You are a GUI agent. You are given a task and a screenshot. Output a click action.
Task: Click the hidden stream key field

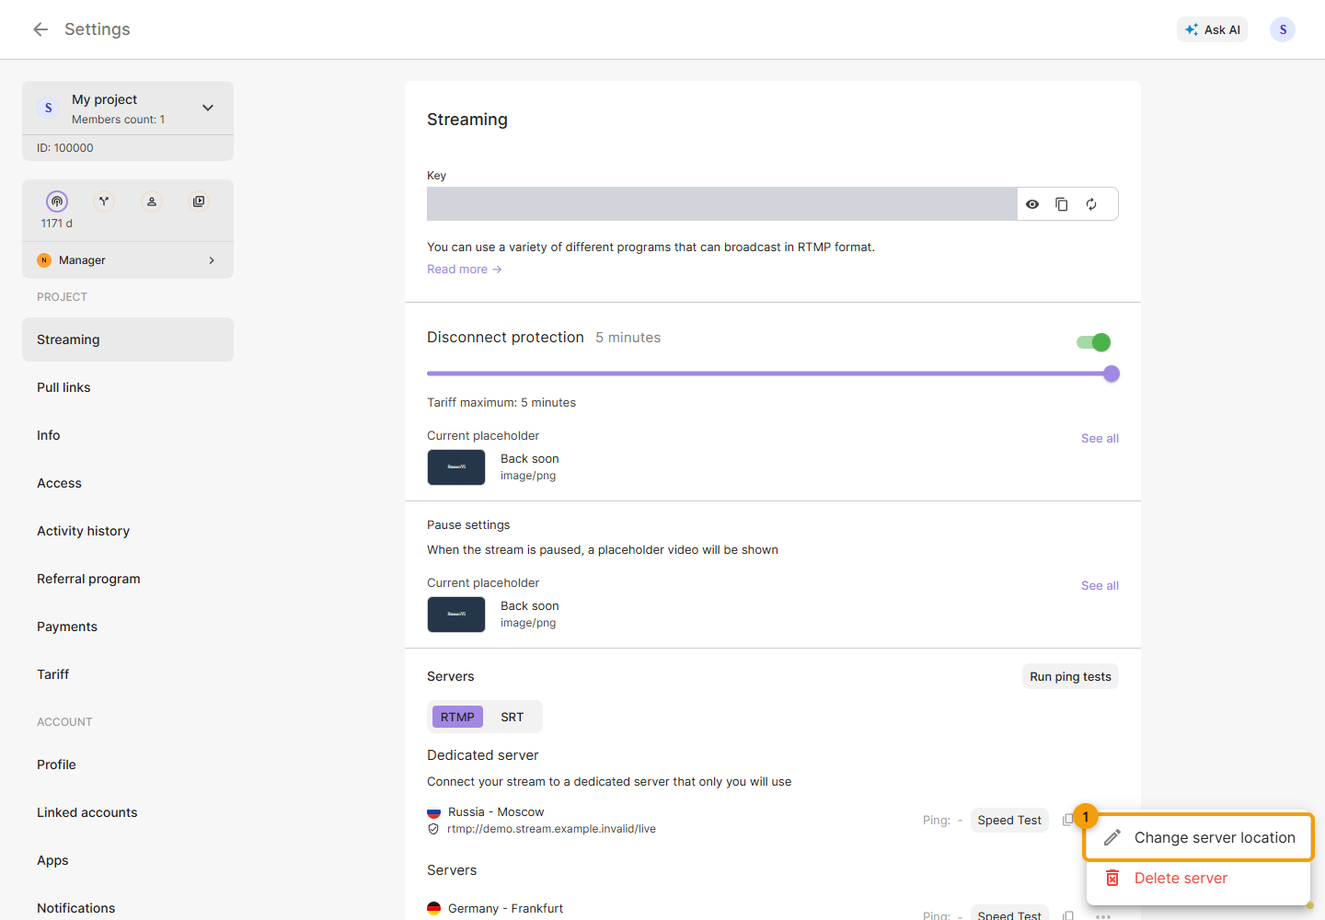(x=721, y=204)
